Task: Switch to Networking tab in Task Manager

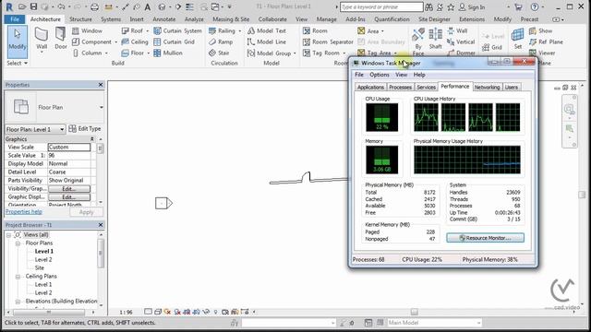Action: tap(487, 87)
